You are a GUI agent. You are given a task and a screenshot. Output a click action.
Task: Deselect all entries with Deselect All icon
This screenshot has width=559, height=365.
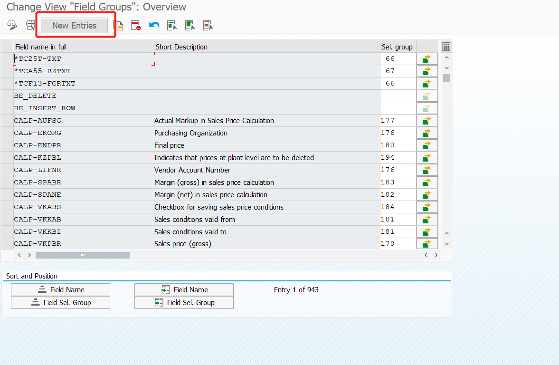(208, 25)
